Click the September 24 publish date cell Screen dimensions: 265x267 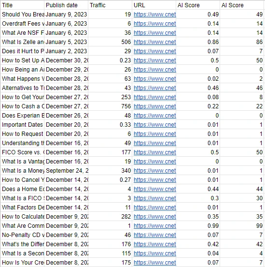66,170
